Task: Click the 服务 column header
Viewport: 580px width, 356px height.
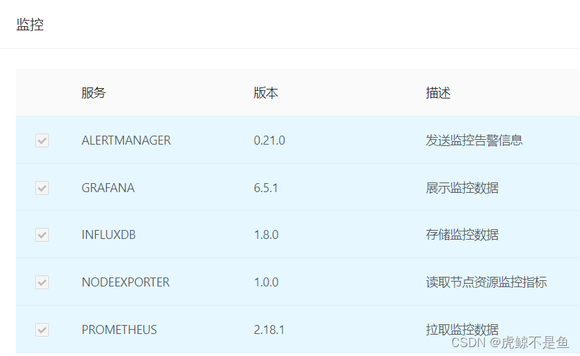Action: point(94,93)
